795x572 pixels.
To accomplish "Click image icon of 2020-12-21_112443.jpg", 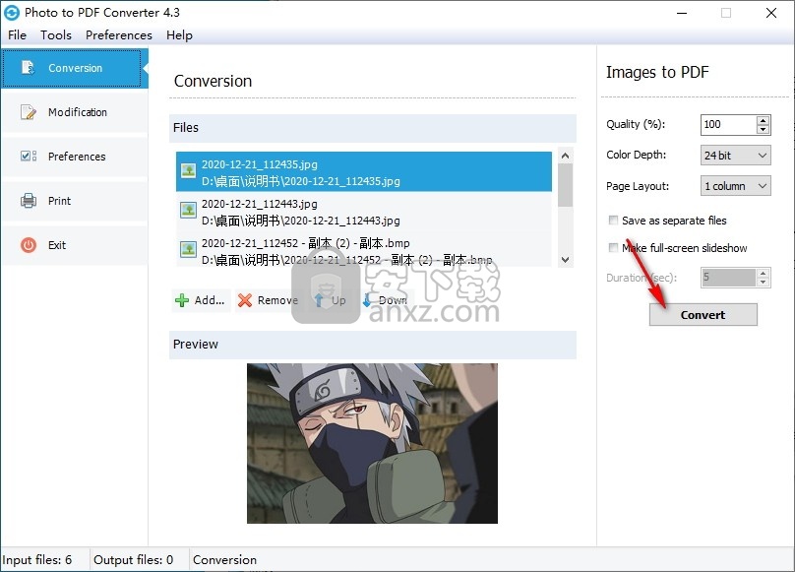I will point(189,210).
